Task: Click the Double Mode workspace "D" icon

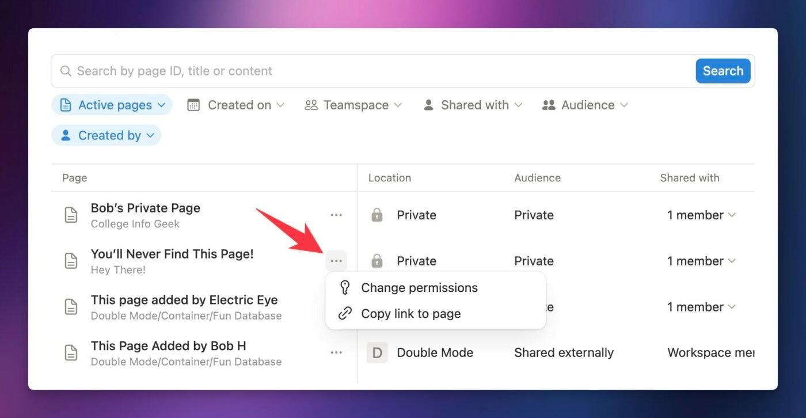Action: (377, 352)
